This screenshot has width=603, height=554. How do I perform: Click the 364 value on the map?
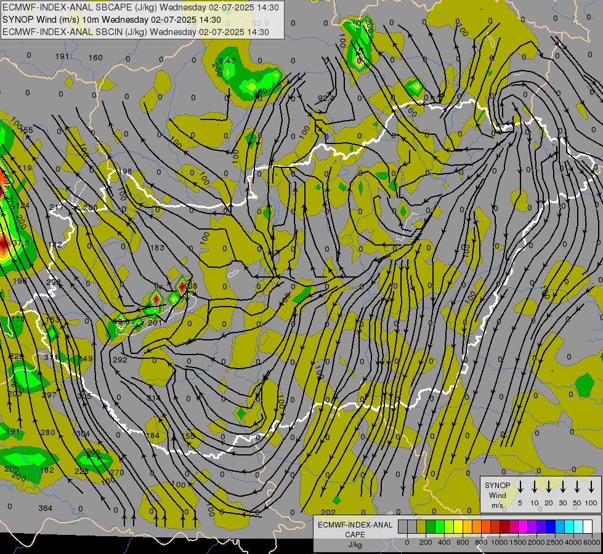(x=46, y=508)
